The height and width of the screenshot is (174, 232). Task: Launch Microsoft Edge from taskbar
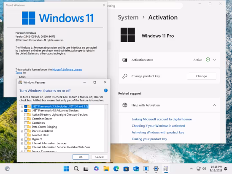click(116, 169)
